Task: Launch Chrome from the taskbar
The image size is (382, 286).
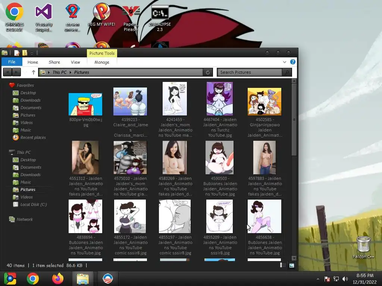Action: click(x=33, y=279)
